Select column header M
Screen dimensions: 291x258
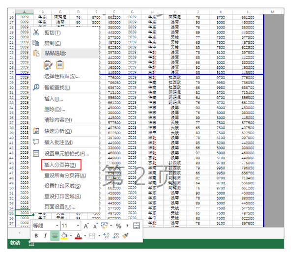pos(272,12)
